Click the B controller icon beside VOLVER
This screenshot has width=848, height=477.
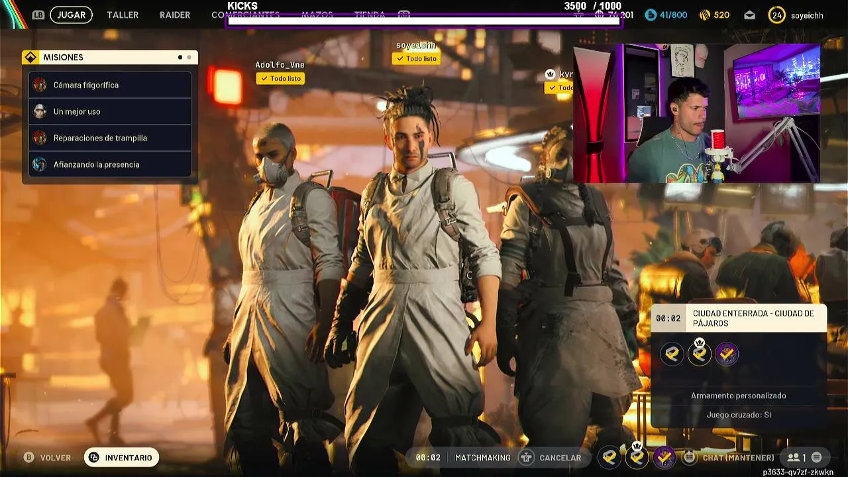[28, 457]
